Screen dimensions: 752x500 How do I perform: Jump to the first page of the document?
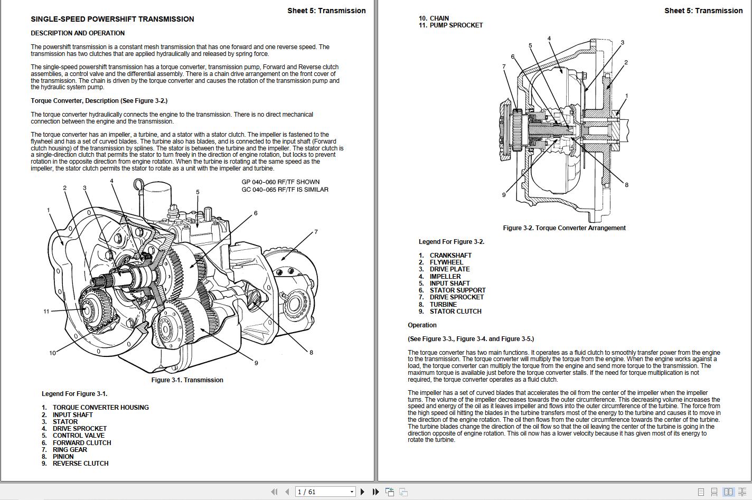(275, 492)
